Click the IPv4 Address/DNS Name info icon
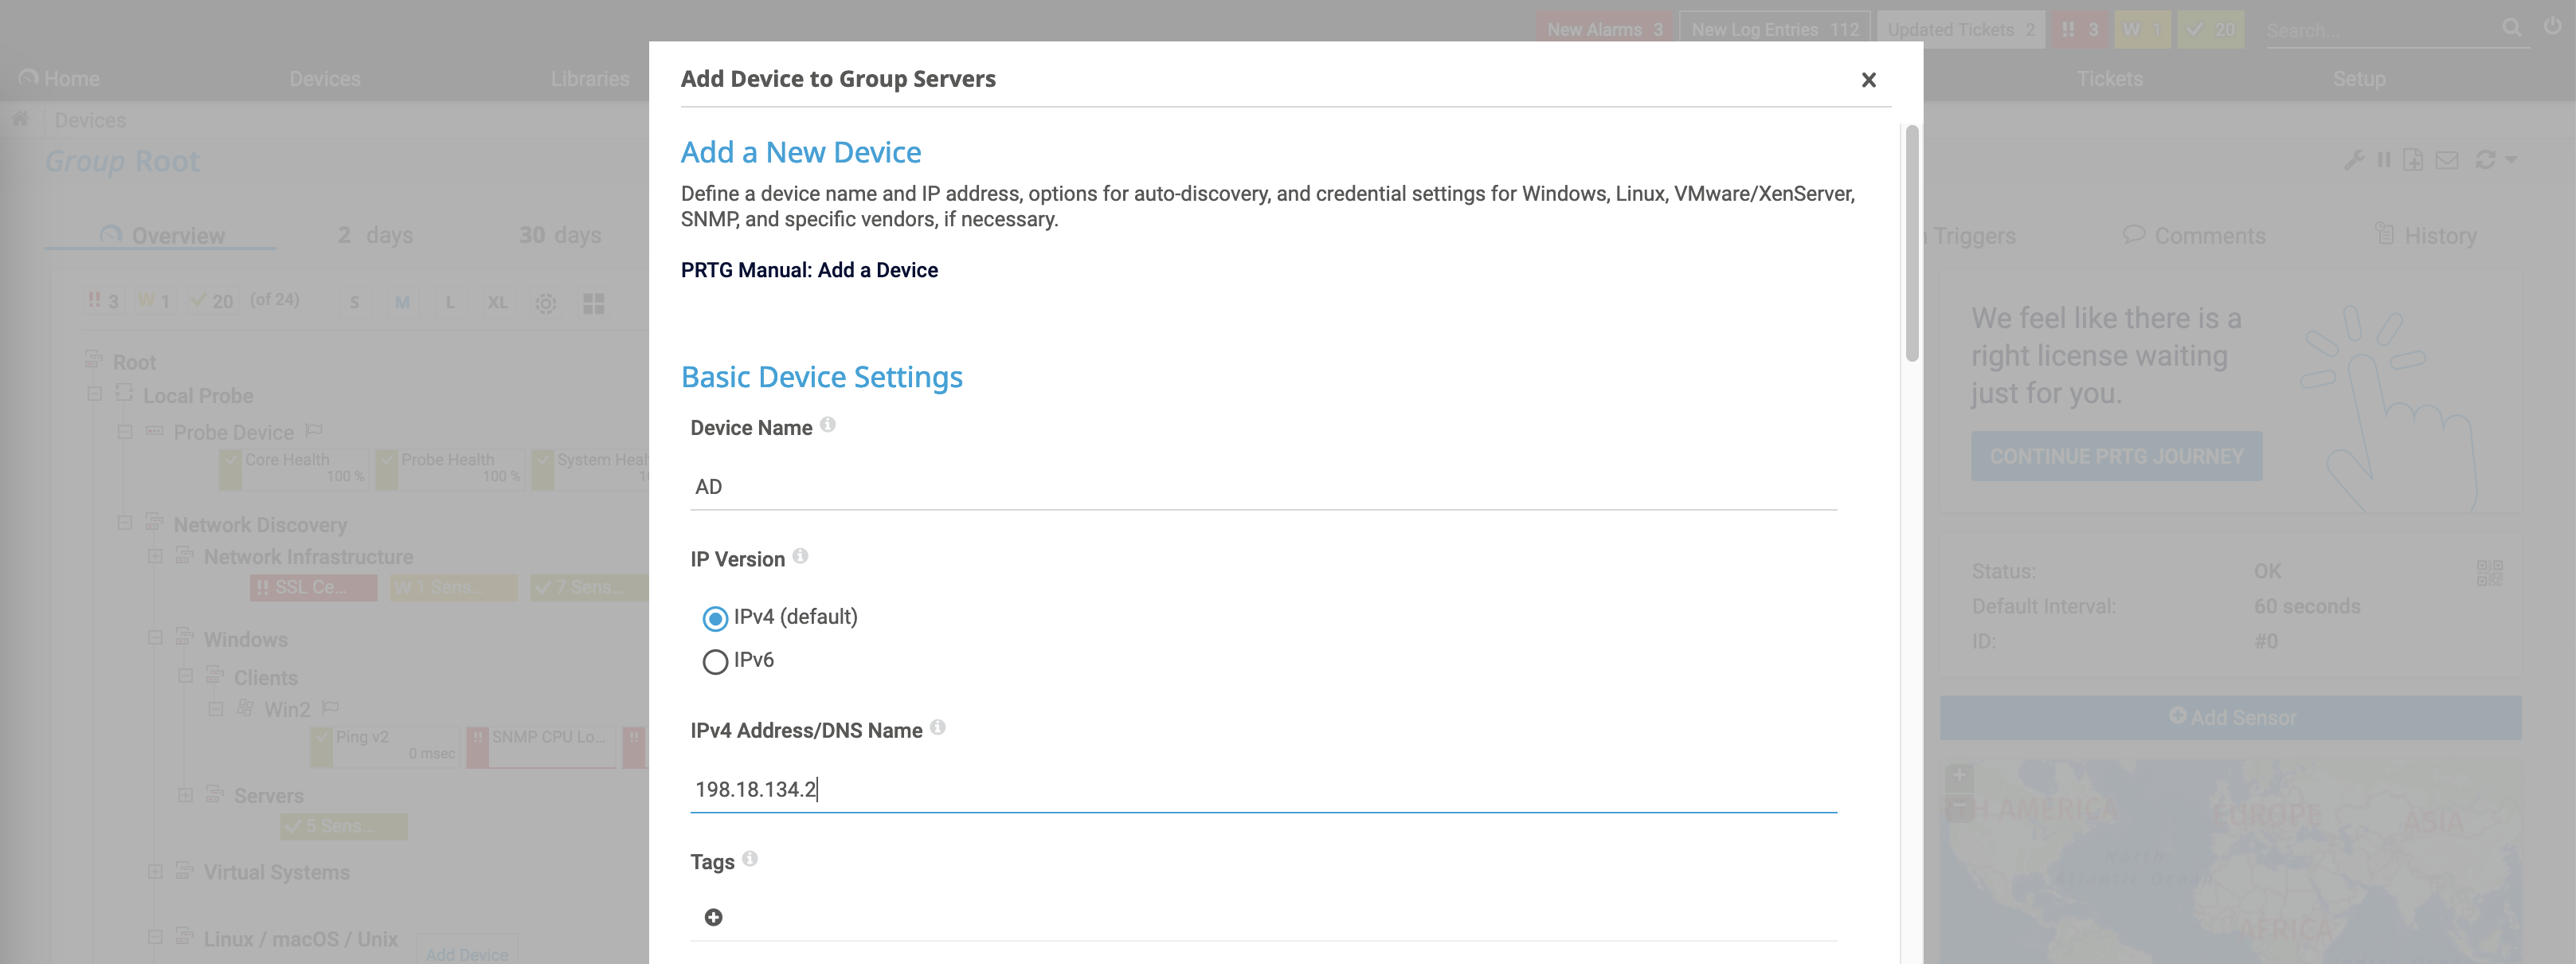 tap(937, 727)
